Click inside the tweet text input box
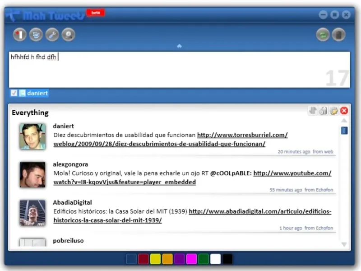The width and height of the screenshot is (361, 271). 179,70
